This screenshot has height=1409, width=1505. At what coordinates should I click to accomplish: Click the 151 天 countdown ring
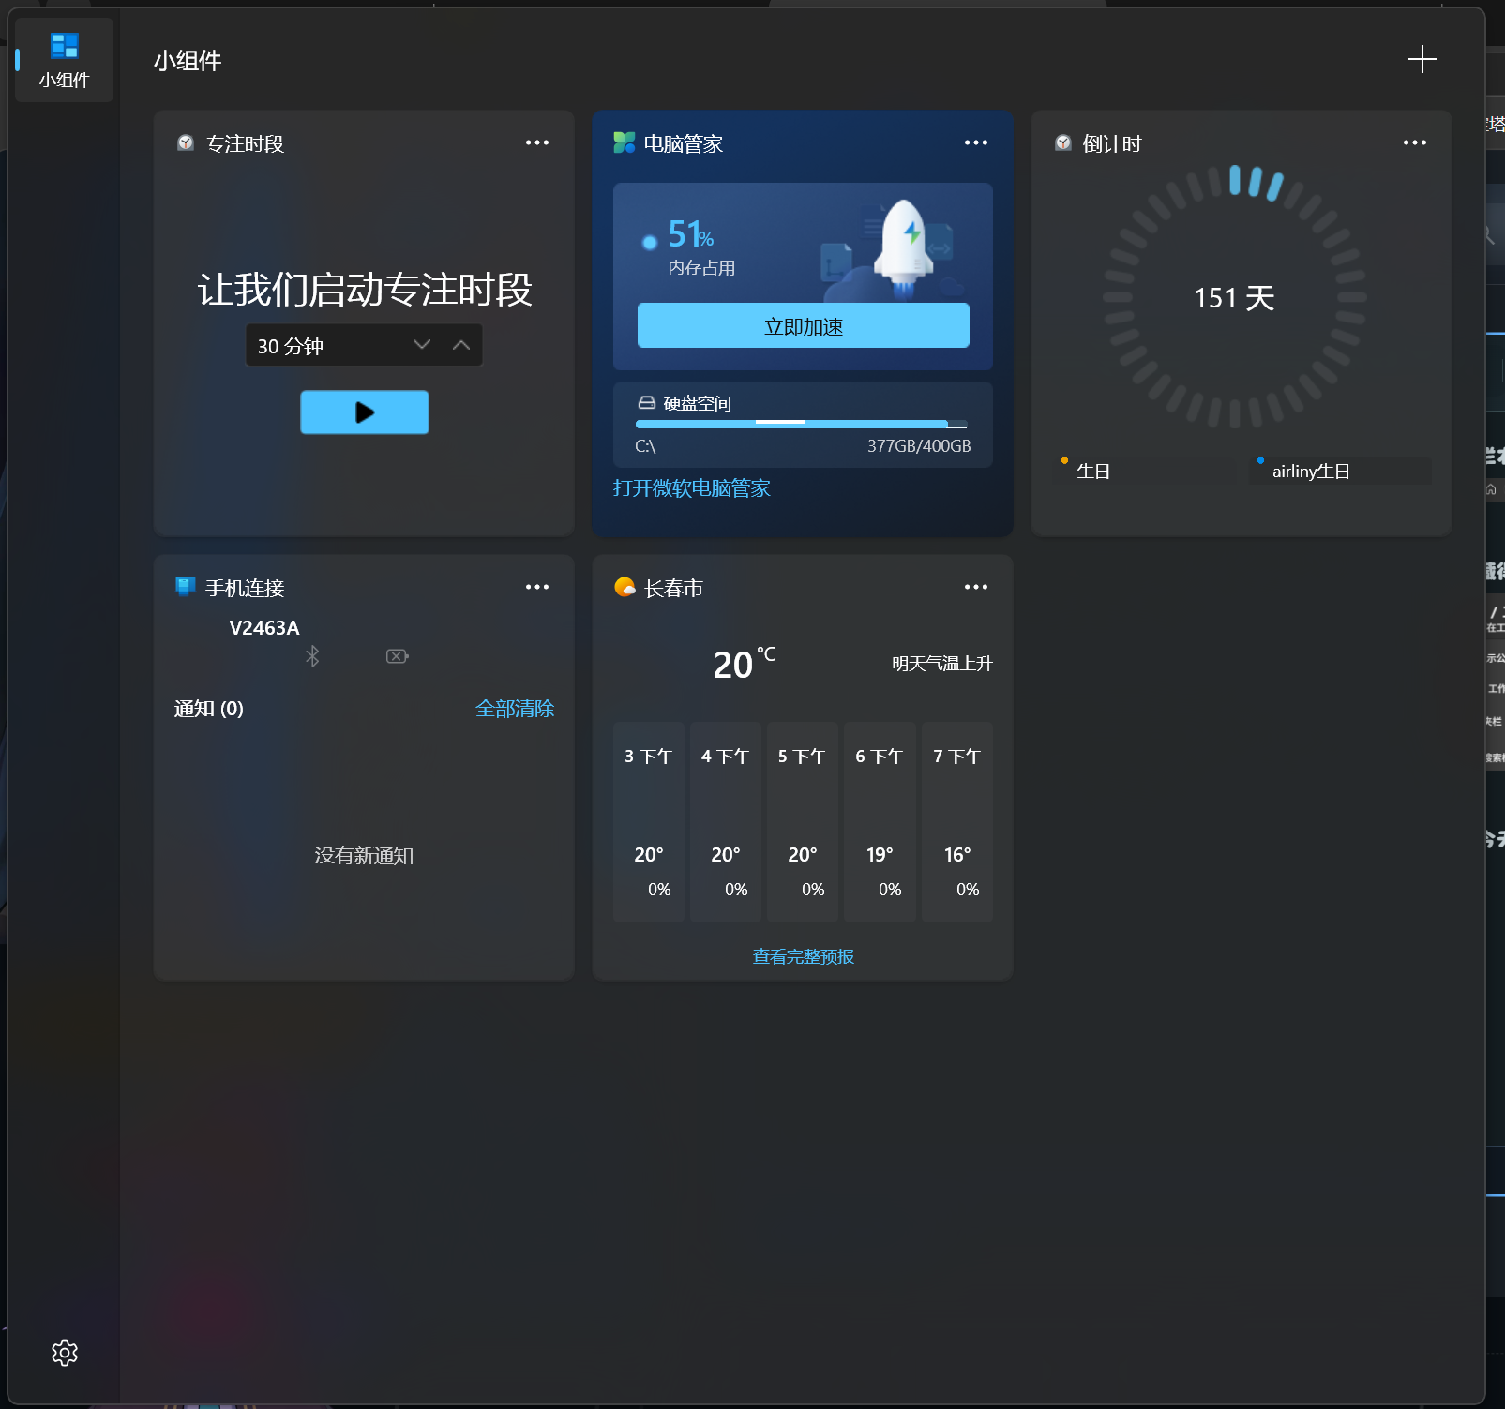tap(1234, 298)
